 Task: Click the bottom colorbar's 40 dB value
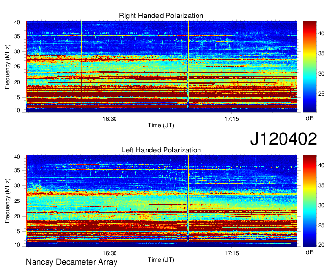[321, 165]
